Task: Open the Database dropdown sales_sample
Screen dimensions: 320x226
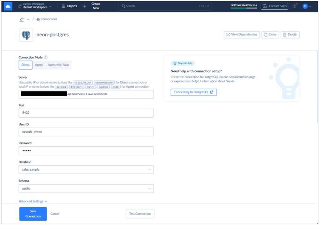Action: pyautogui.click(x=86, y=170)
